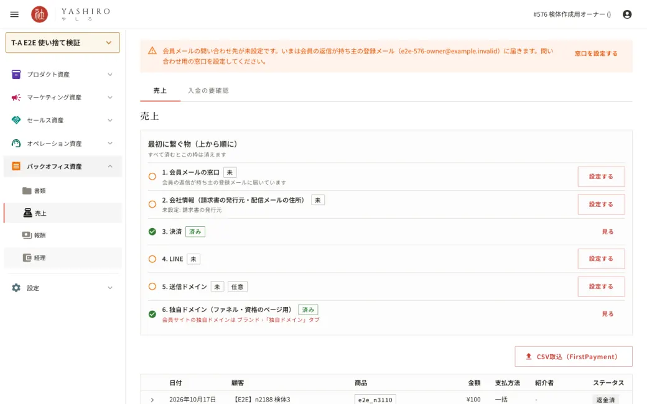Viewport: 647px width, 404px height.
Task: Click the 報酬 money icon
Action: pyautogui.click(x=27, y=235)
